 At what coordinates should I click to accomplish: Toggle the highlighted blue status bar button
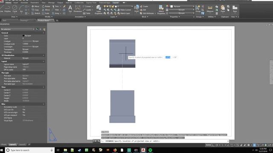254,145
